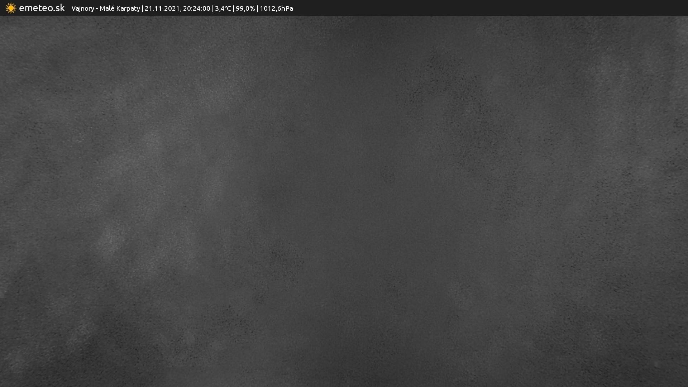Screen dimensions: 688x387
Task: Click the separator bar before the temperature
Action: tap(213, 8)
